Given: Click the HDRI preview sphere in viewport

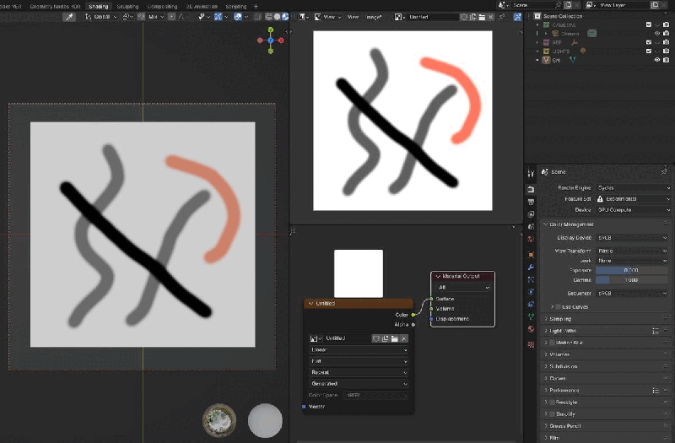Looking at the screenshot, I should pyautogui.click(x=219, y=420).
